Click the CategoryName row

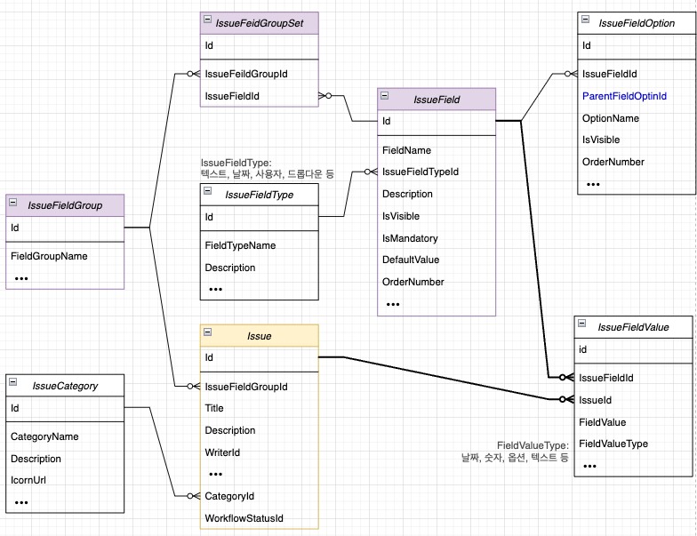(65, 436)
